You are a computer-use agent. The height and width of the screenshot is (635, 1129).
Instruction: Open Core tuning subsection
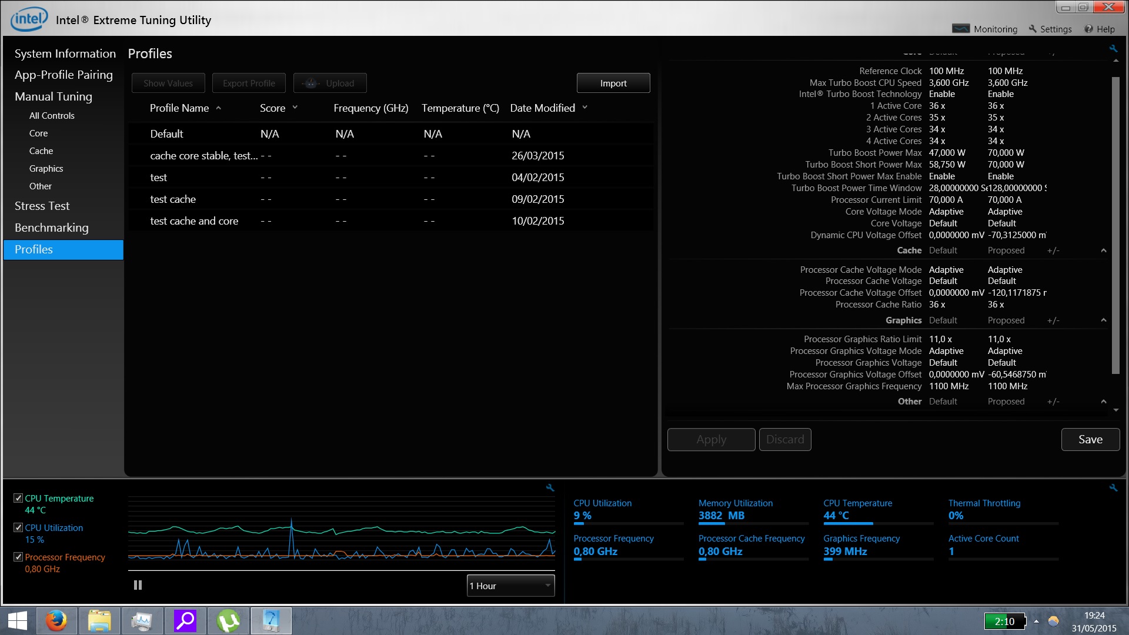tap(39, 133)
